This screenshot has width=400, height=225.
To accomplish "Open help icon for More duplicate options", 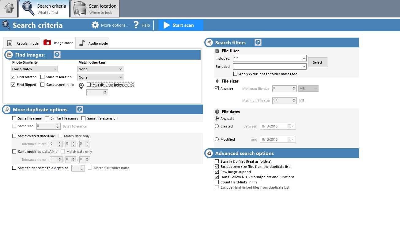I will click(80, 109).
